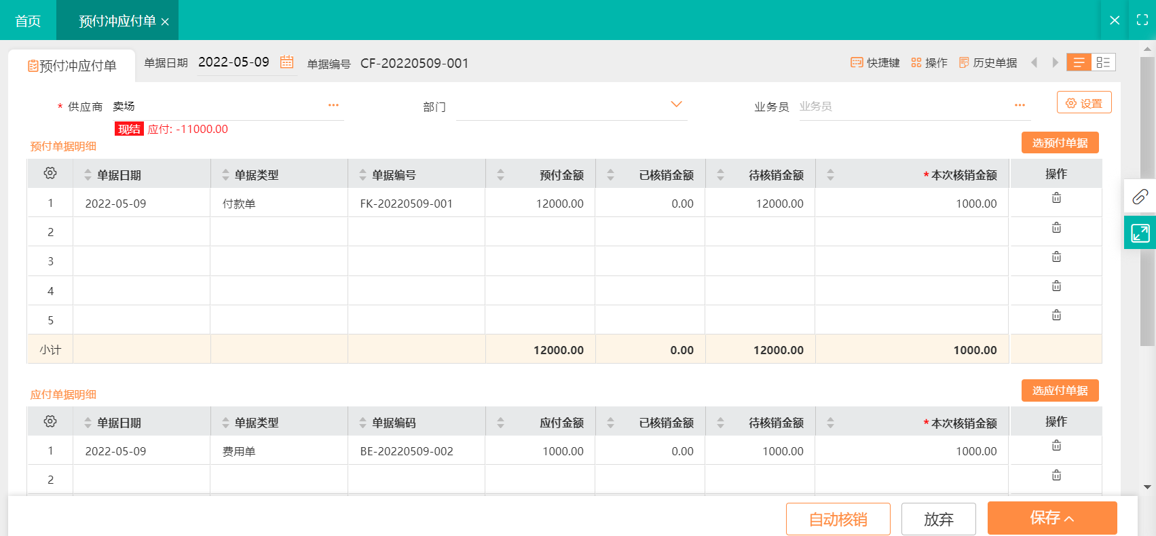
Task: Delete row 1 of 应付单据明细 table
Action: point(1056,446)
